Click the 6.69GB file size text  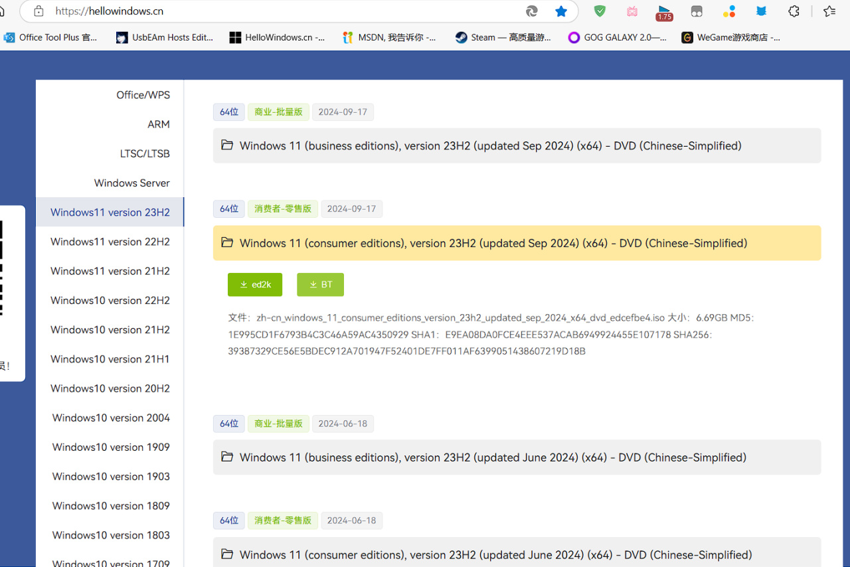pyautogui.click(x=712, y=317)
